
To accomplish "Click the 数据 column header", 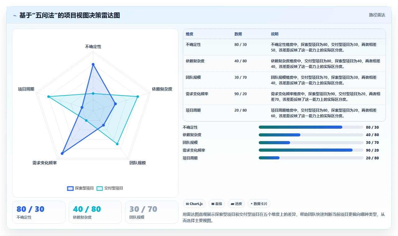I will point(238,34).
